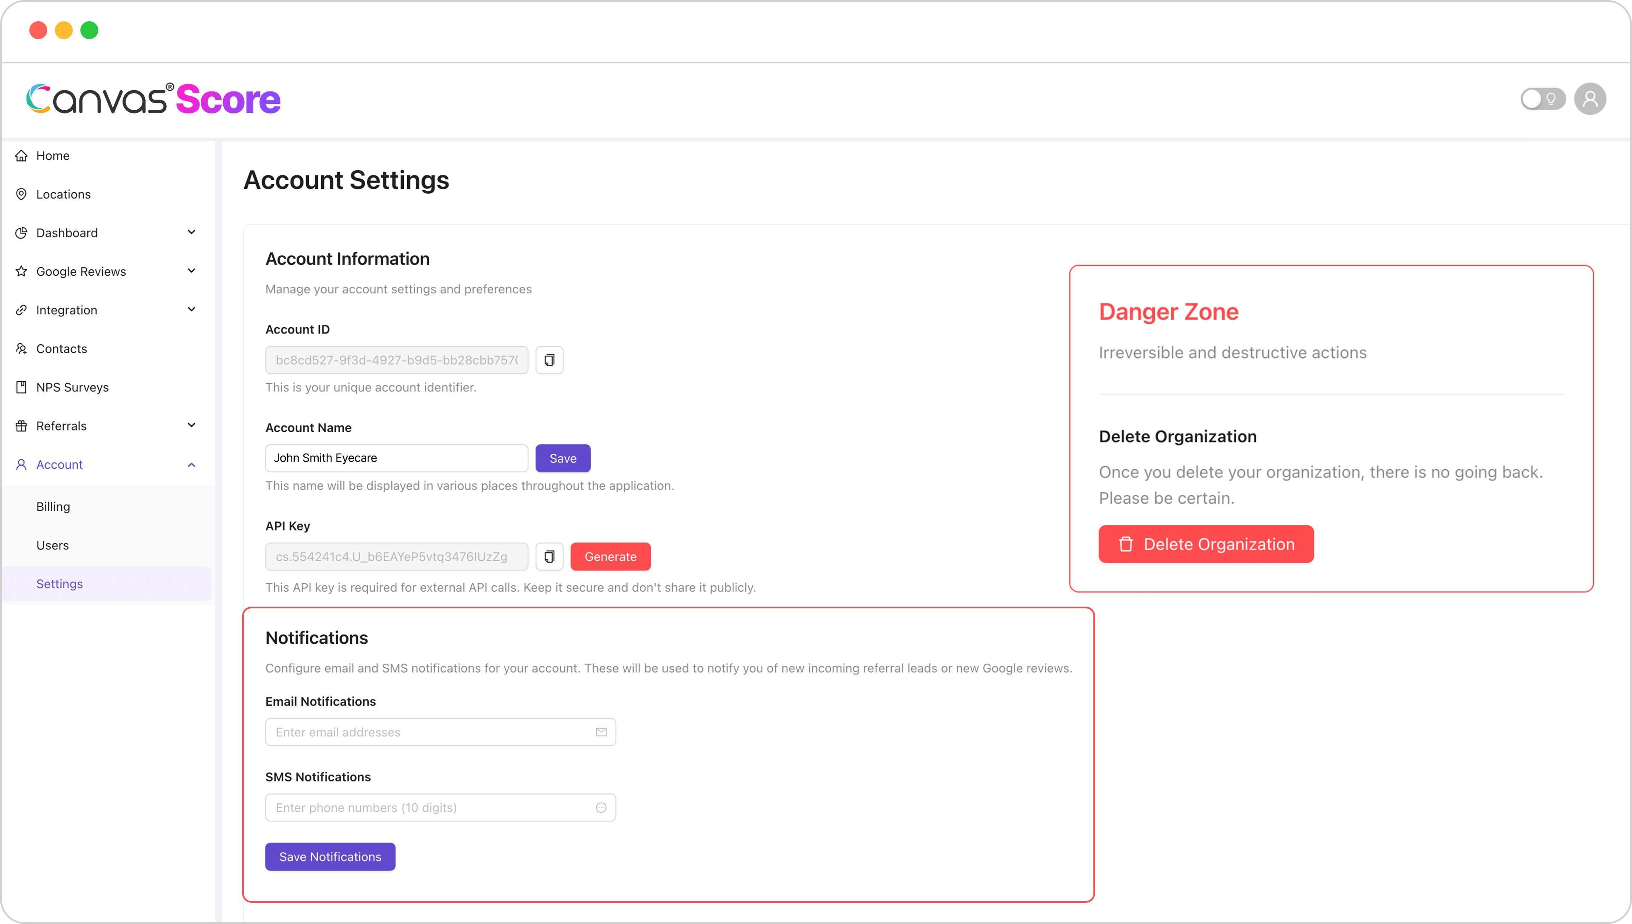Click the macOS green maximize dot
This screenshot has width=1632, height=924.
(89, 30)
